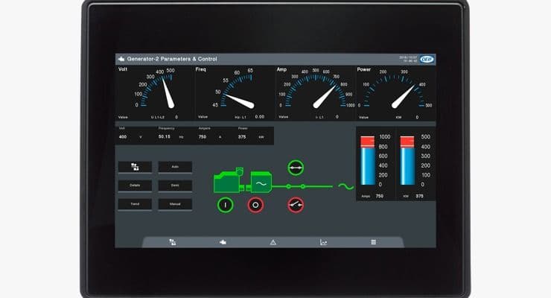Tap the generator icon in the title bar

(x=121, y=59)
